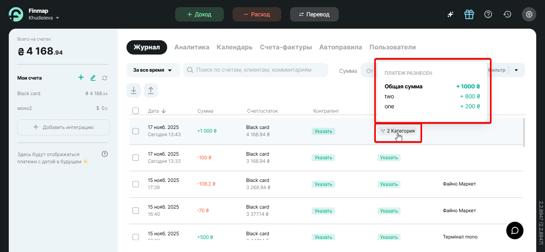The height and width of the screenshot is (252, 545).
Task: Click in the search field for accounts and clients
Action: click(255, 70)
